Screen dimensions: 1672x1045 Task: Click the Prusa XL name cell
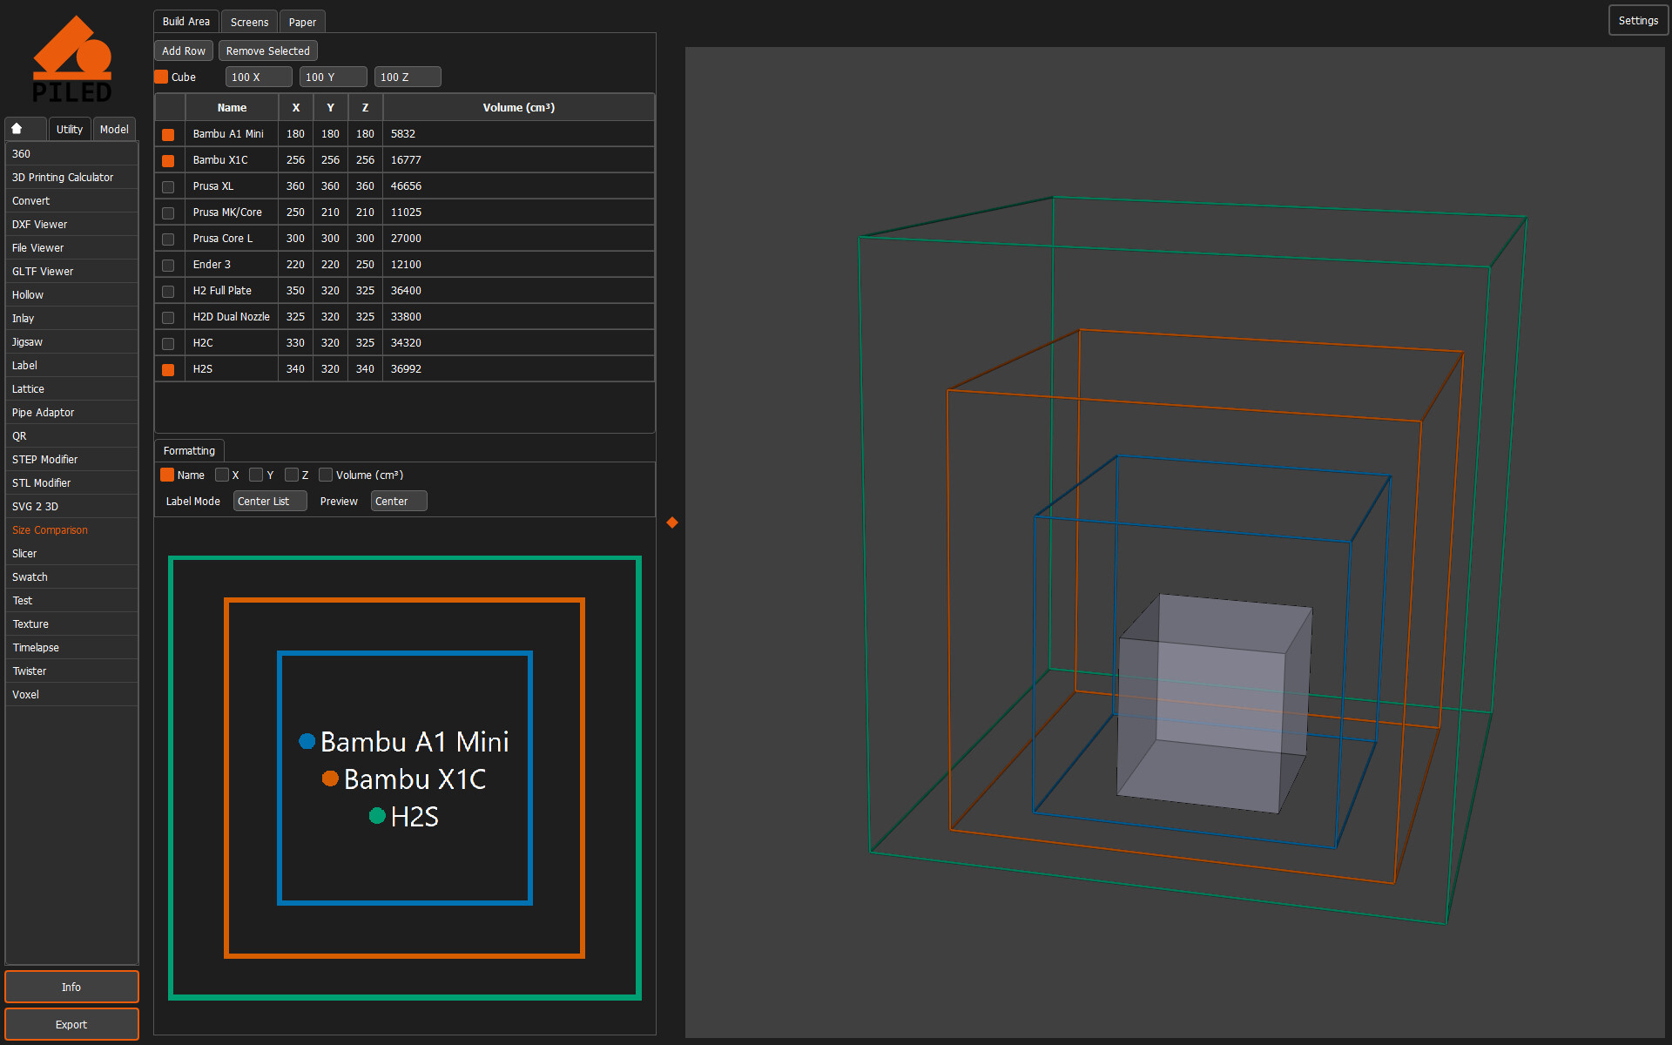[232, 186]
